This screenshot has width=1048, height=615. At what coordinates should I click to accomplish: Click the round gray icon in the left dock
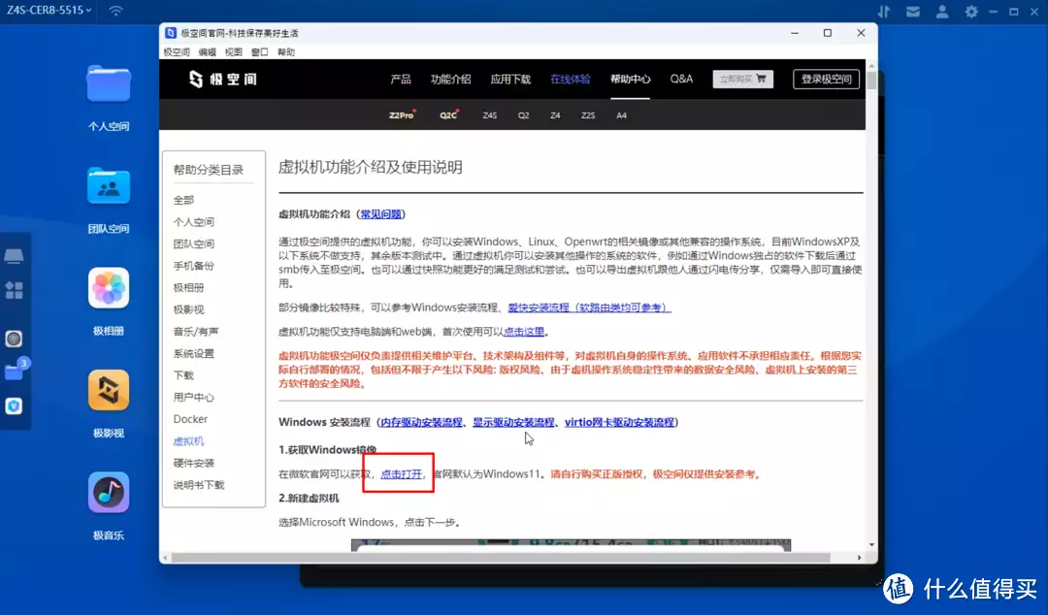point(14,339)
